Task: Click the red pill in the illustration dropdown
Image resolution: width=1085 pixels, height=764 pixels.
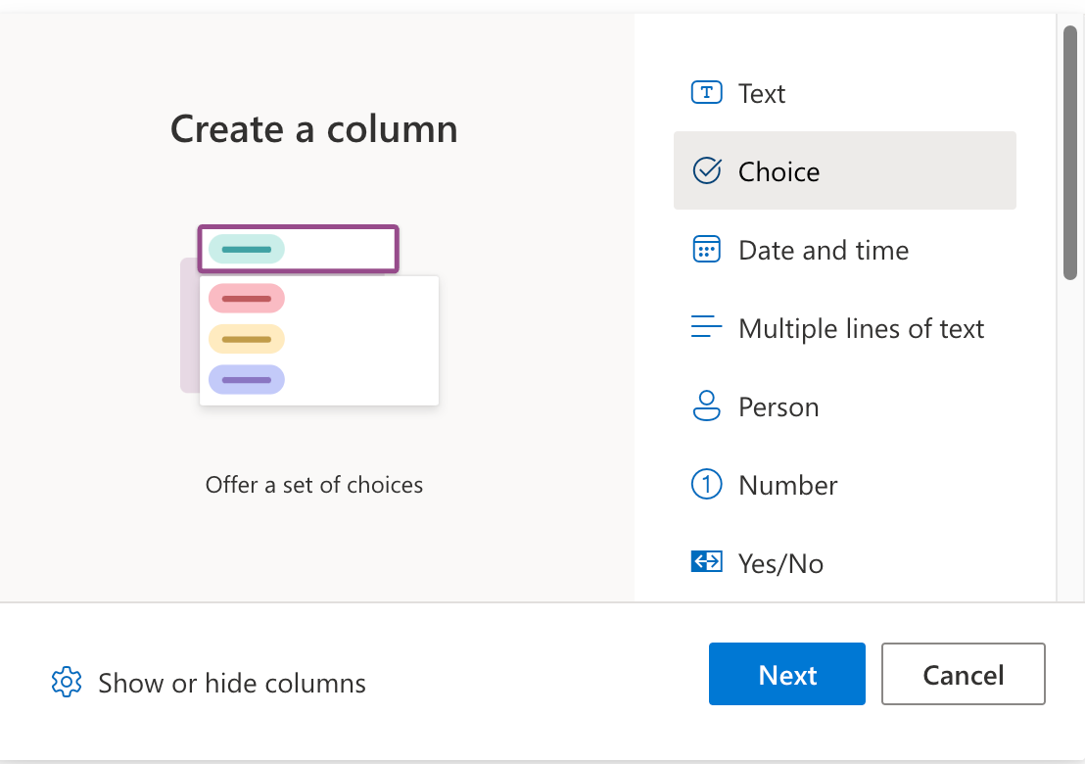Action: (x=246, y=299)
